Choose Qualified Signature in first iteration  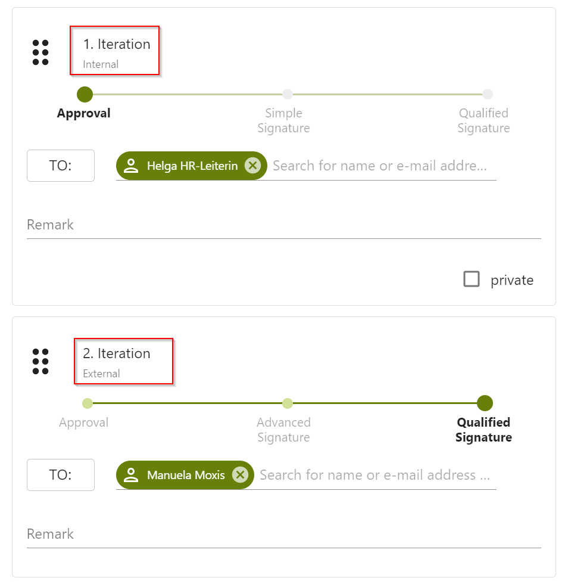(x=488, y=94)
